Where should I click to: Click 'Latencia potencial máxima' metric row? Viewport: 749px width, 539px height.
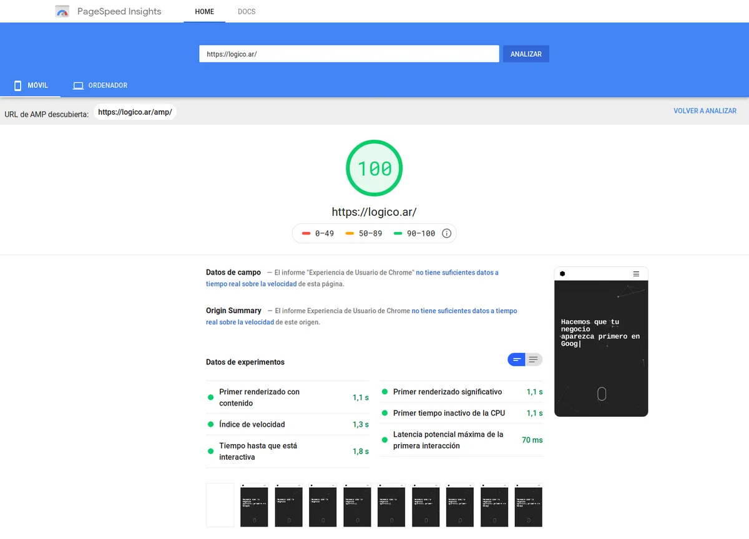[x=461, y=440]
